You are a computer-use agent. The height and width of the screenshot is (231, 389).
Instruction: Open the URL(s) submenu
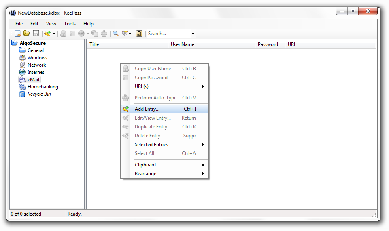pyautogui.click(x=164, y=86)
